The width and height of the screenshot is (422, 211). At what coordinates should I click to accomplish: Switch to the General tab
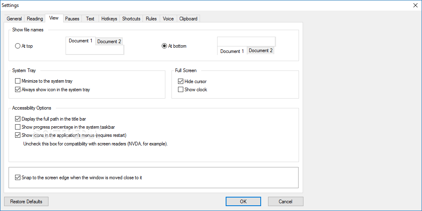(x=14, y=19)
